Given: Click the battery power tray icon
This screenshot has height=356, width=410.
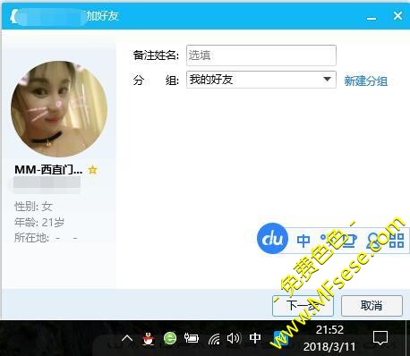Looking at the screenshot, I should [192, 338].
